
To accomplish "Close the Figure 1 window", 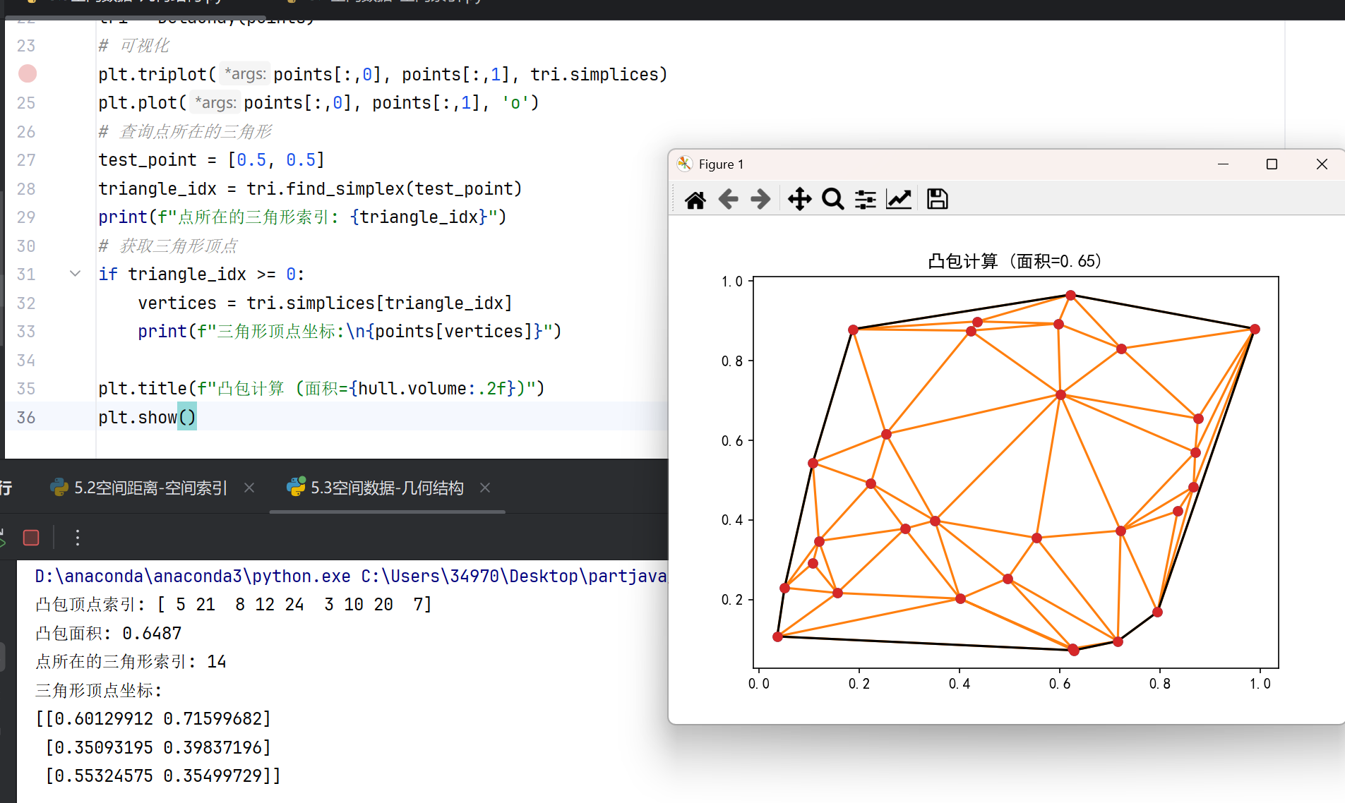I will pos(1322,164).
